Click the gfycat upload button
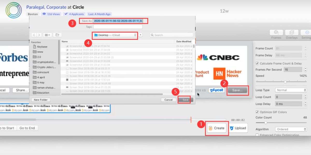The width and height of the screenshot is (311, 155). tap(216, 90)
